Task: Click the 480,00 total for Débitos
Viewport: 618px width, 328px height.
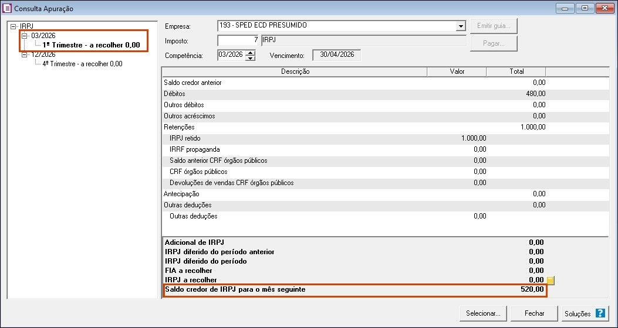Action: point(536,94)
